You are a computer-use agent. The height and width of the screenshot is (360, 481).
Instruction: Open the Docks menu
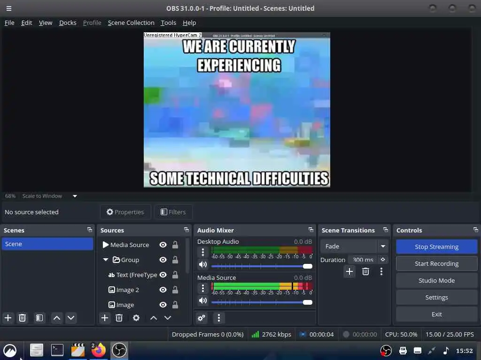[x=68, y=22]
